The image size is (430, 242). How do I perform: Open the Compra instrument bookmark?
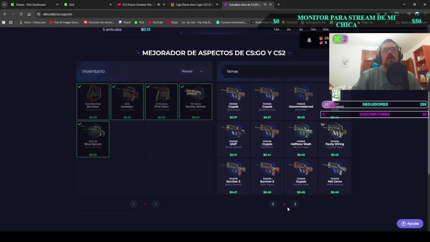click(x=231, y=23)
